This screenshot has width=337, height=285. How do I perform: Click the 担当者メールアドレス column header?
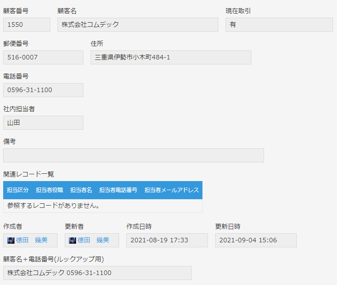click(172, 190)
